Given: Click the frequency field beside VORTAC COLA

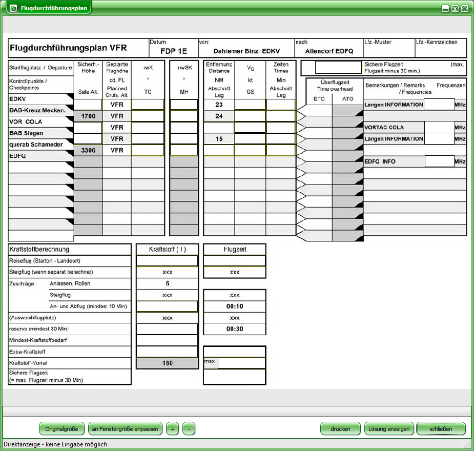Looking at the screenshot, I should [439, 127].
